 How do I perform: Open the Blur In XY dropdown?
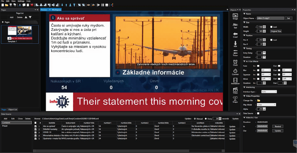266,70
